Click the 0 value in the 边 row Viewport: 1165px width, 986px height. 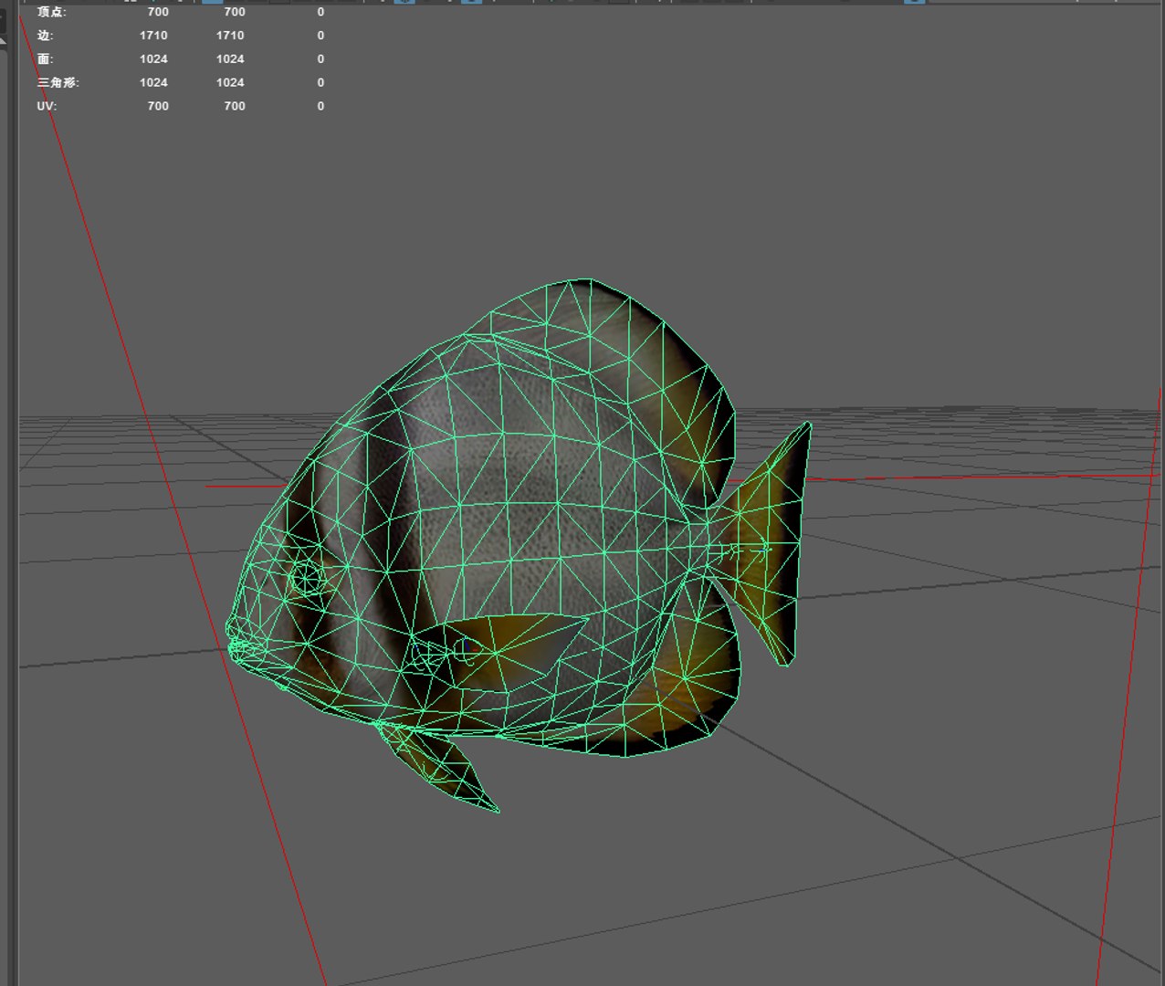click(320, 36)
